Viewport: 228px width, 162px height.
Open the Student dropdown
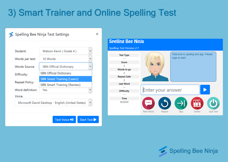pos(66,51)
